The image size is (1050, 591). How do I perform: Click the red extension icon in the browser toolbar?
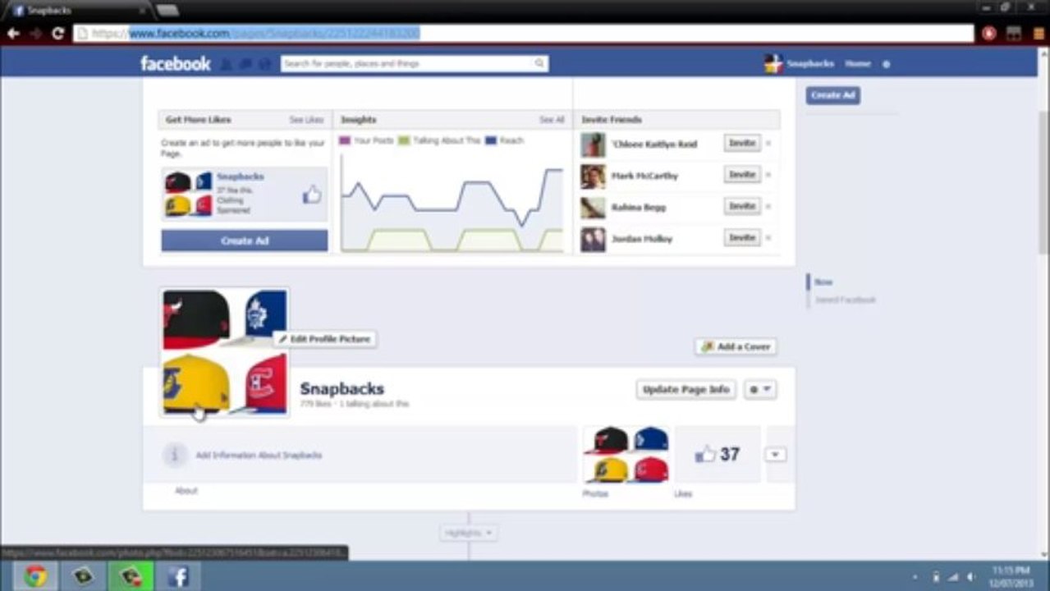[989, 34]
